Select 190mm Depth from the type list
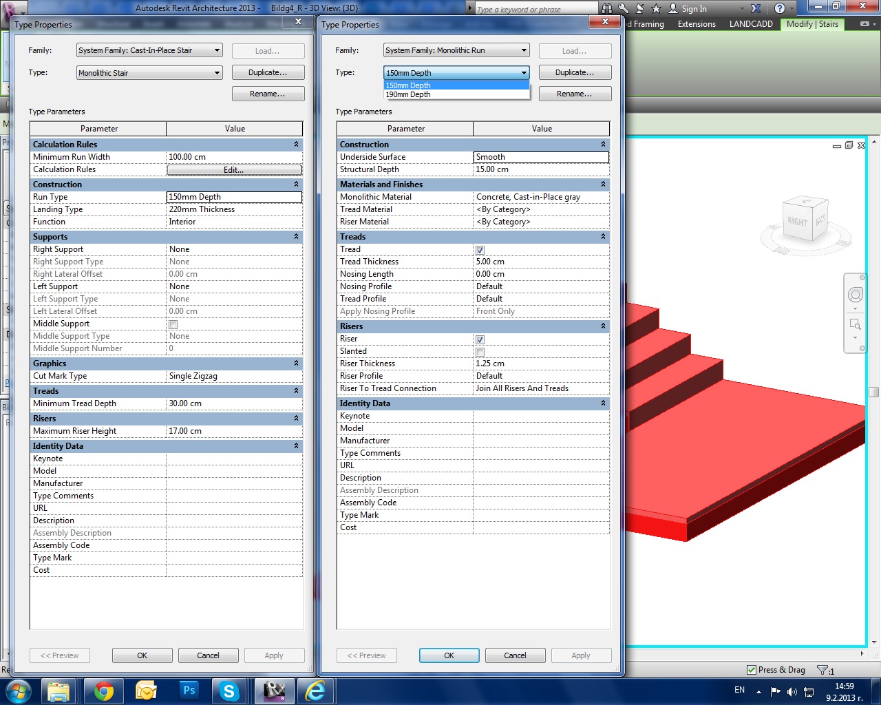This screenshot has height=705, width=881. (457, 94)
